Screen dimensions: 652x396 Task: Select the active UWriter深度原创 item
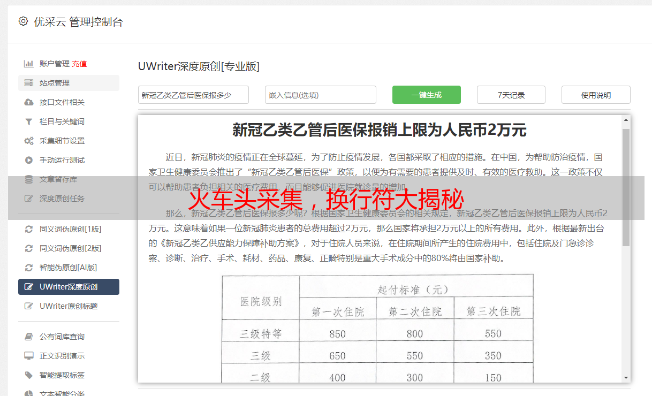[x=69, y=287]
